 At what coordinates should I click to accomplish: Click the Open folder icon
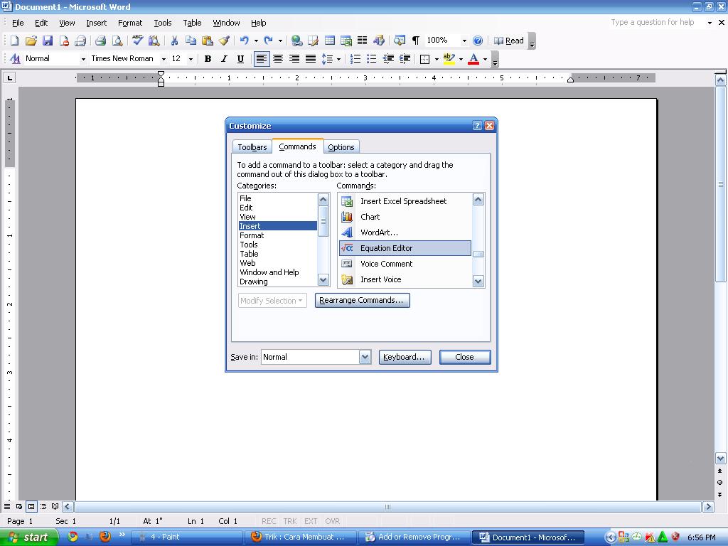tap(31, 41)
